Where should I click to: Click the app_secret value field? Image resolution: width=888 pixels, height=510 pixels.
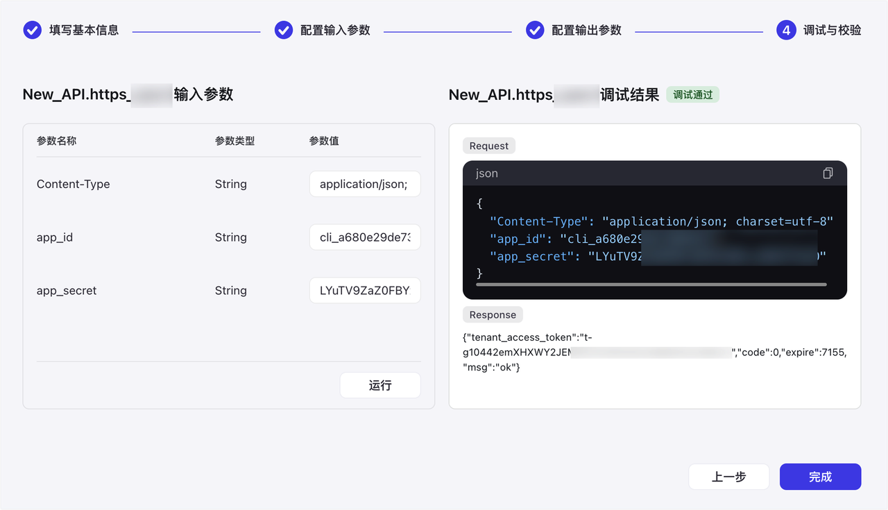(x=365, y=290)
